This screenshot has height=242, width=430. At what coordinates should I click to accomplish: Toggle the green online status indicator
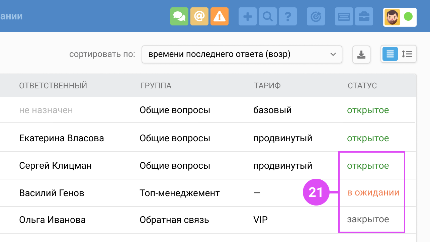(408, 17)
